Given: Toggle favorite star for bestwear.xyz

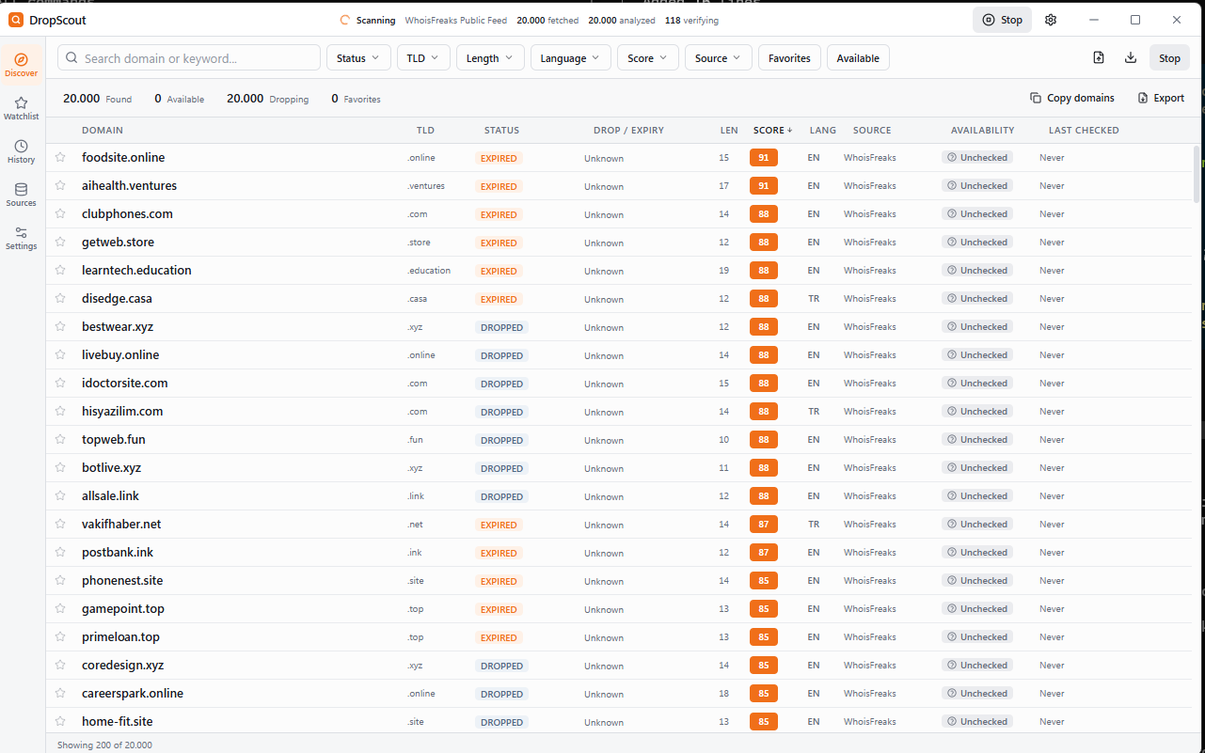Looking at the screenshot, I should (60, 327).
